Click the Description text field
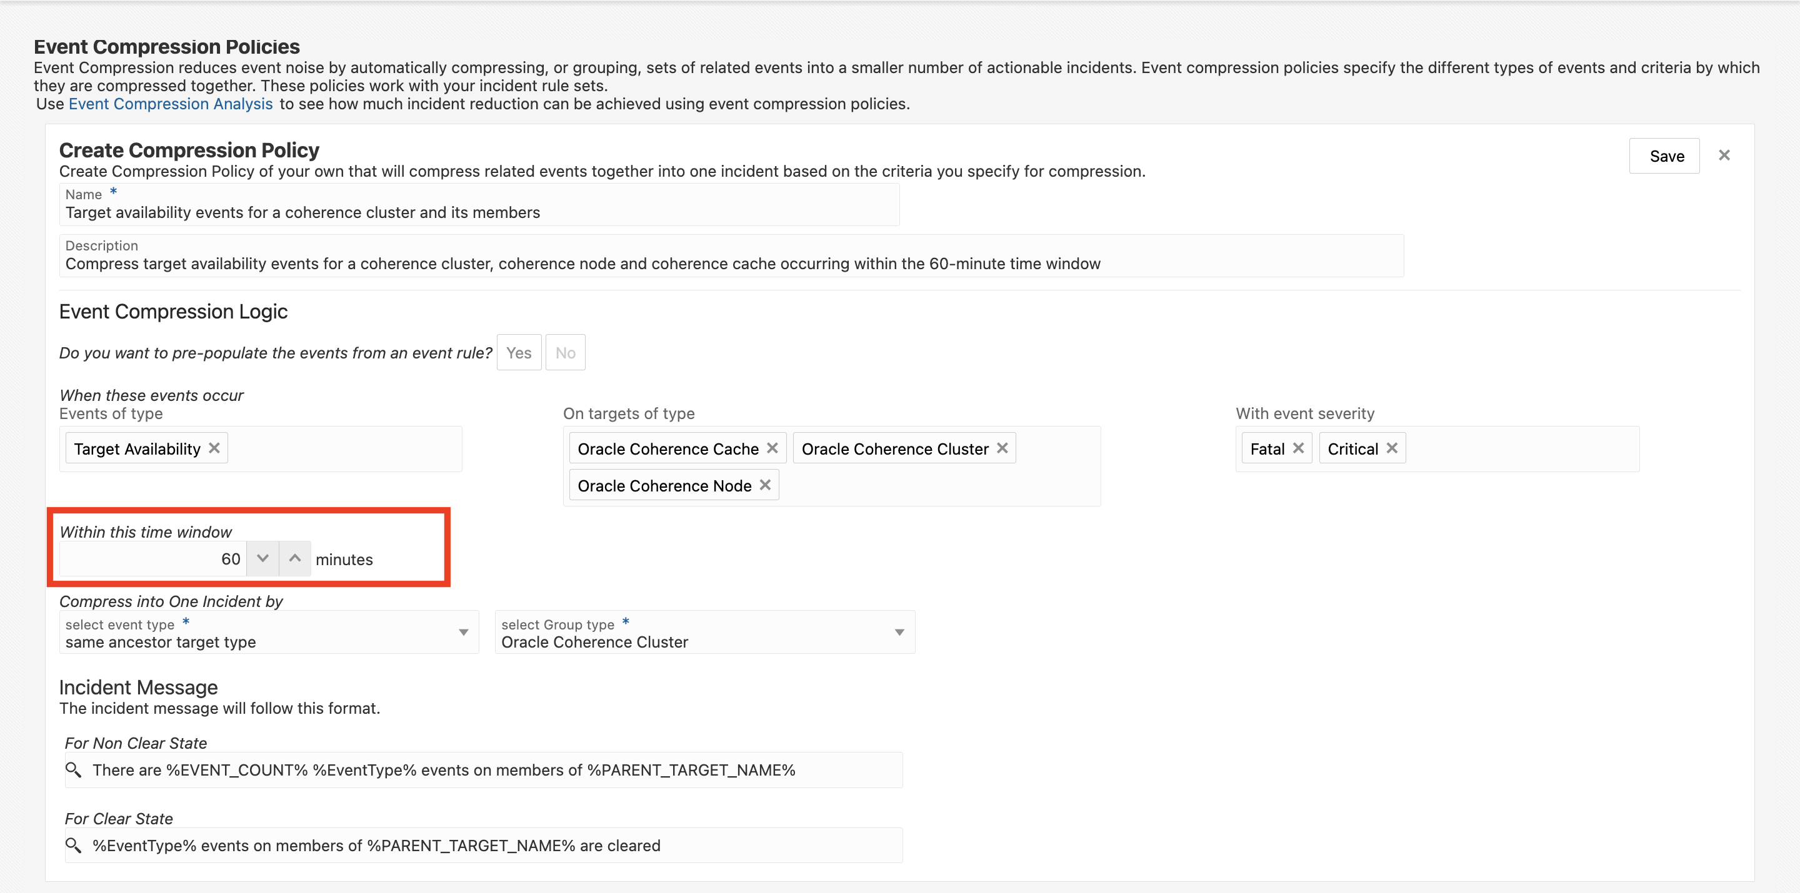 [730, 264]
